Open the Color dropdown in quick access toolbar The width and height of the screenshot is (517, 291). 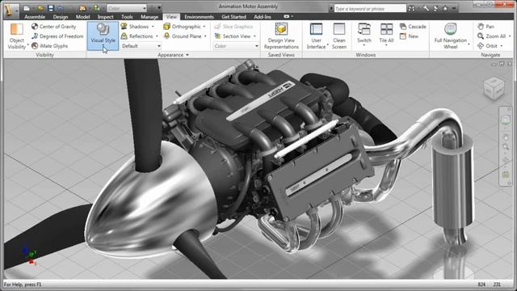127,8
